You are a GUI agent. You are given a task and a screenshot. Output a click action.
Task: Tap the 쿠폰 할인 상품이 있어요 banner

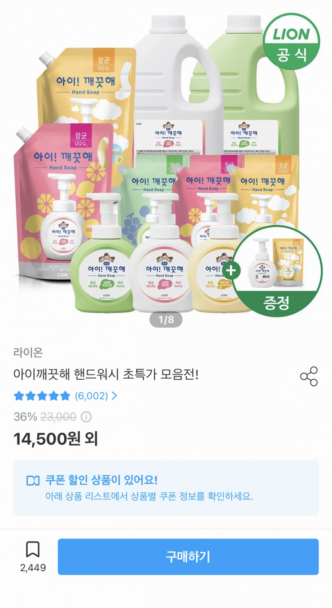coord(166,488)
